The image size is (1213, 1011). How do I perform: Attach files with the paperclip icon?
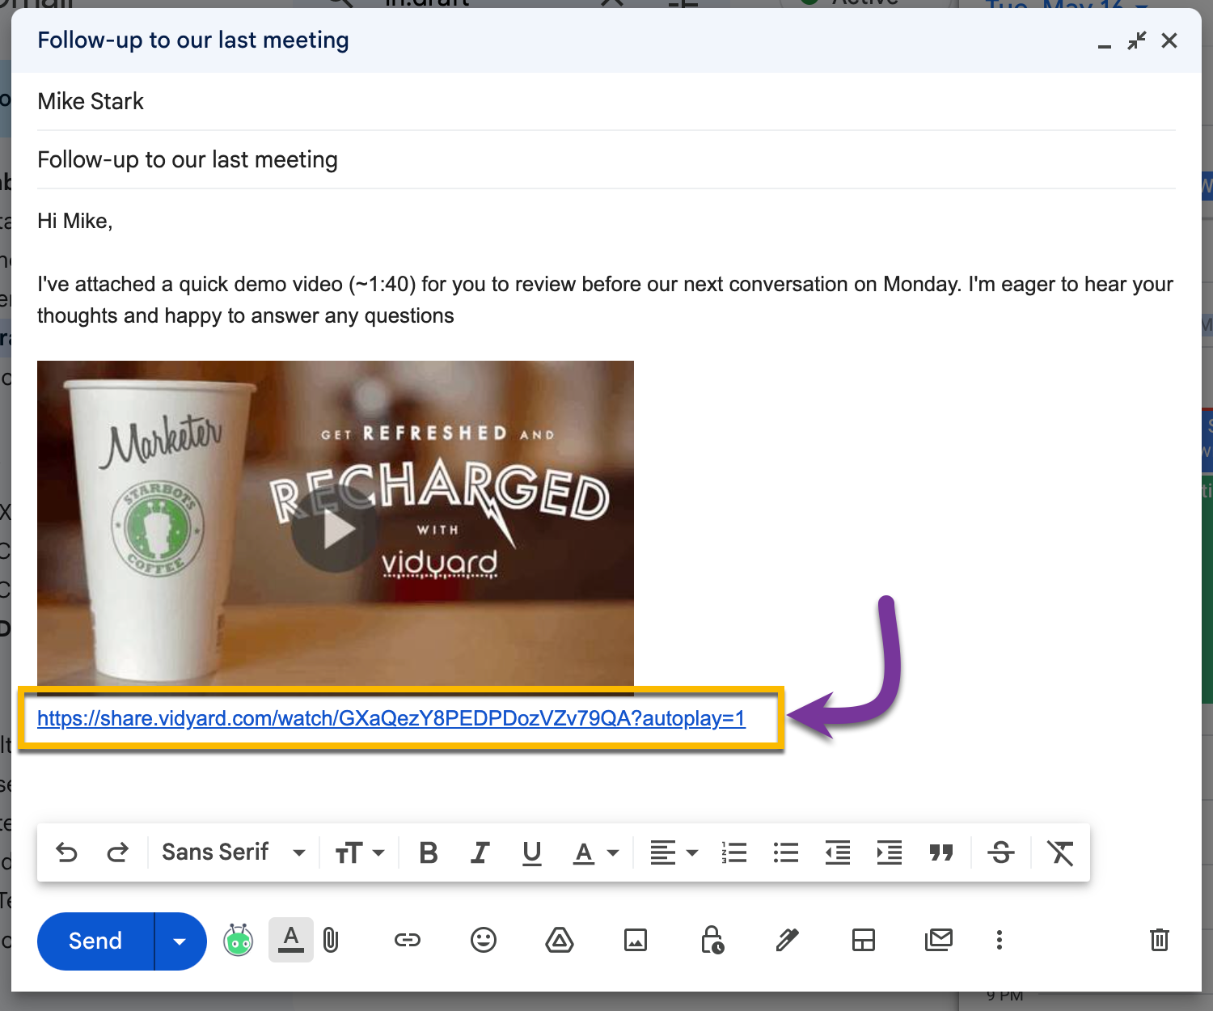click(331, 940)
